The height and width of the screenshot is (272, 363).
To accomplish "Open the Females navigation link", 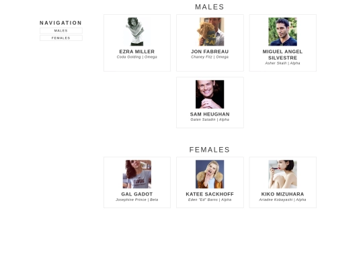I will [x=61, y=38].
